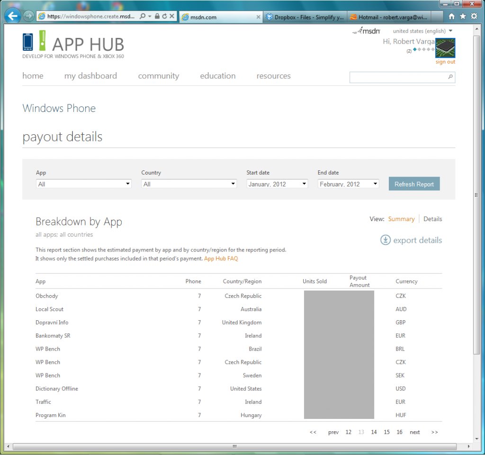Switch to the Hotmail browser tab

point(389,17)
